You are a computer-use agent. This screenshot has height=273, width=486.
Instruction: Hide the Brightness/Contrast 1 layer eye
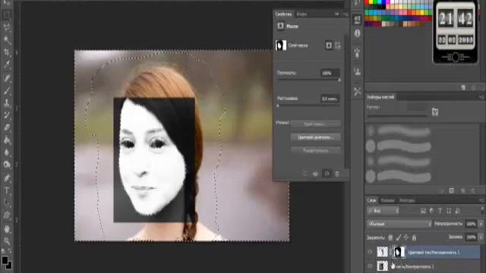(370, 266)
